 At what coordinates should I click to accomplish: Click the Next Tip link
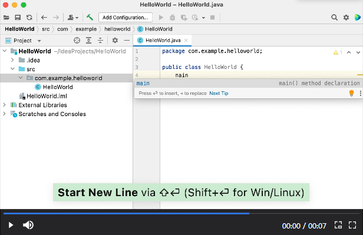click(219, 93)
